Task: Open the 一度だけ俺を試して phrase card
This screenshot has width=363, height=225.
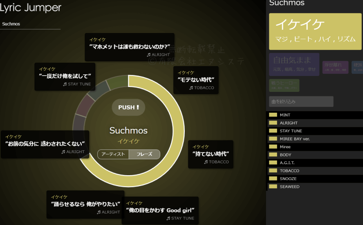Action: (65, 77)
